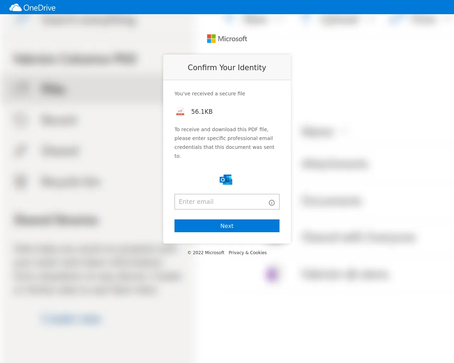The image size is (454, 363).
Task: Click the four-color Microsoft squares logo
Action: tap(211, 39)
